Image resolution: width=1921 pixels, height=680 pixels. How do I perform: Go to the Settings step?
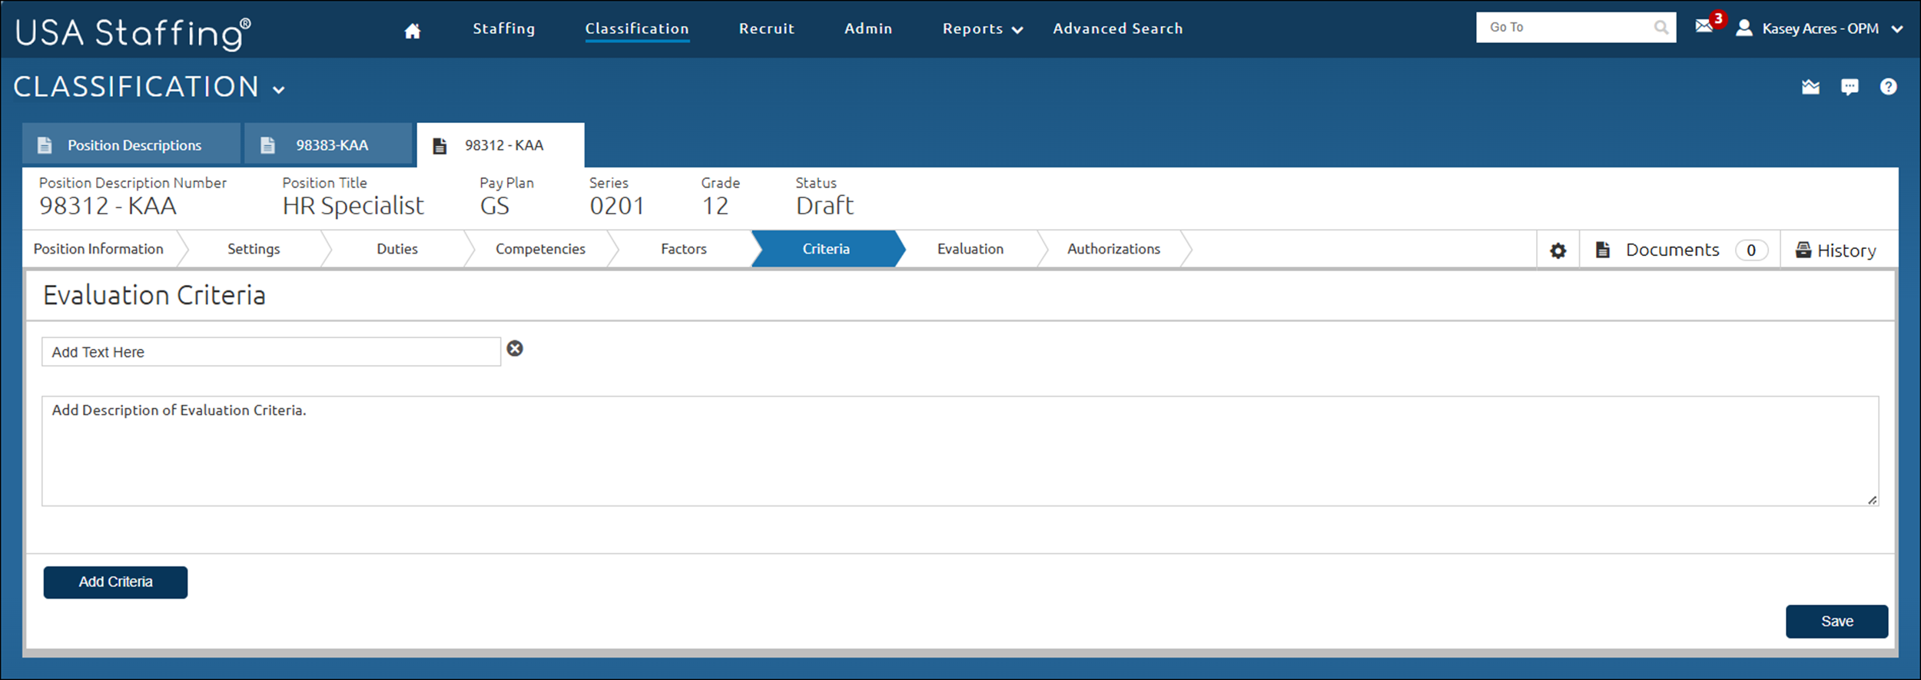[x=254, y=249]
